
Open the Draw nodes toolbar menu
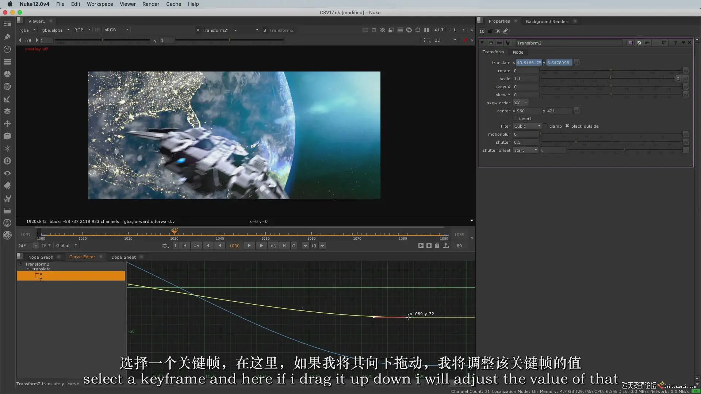tap(7, 36)
